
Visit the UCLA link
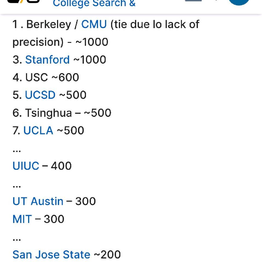click(38, 130)
